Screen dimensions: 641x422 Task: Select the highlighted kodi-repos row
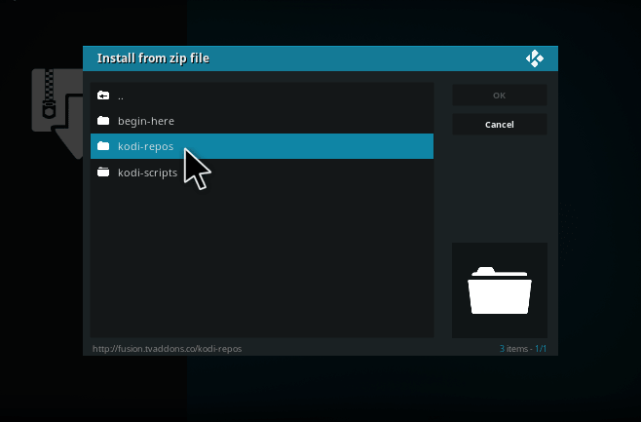pyautogui.click(x=262, y=146)
